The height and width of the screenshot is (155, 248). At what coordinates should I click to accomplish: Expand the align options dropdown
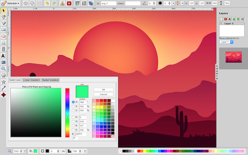(183, 3)
